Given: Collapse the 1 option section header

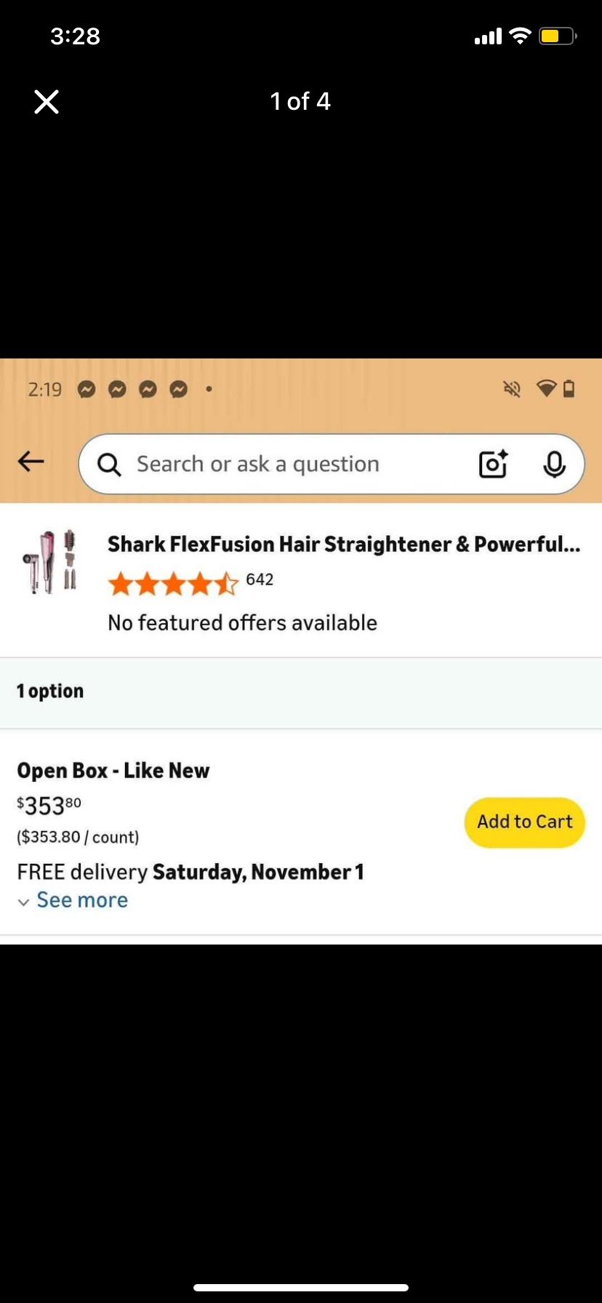Looking at the screenshot, I should (x=49, y=691).
